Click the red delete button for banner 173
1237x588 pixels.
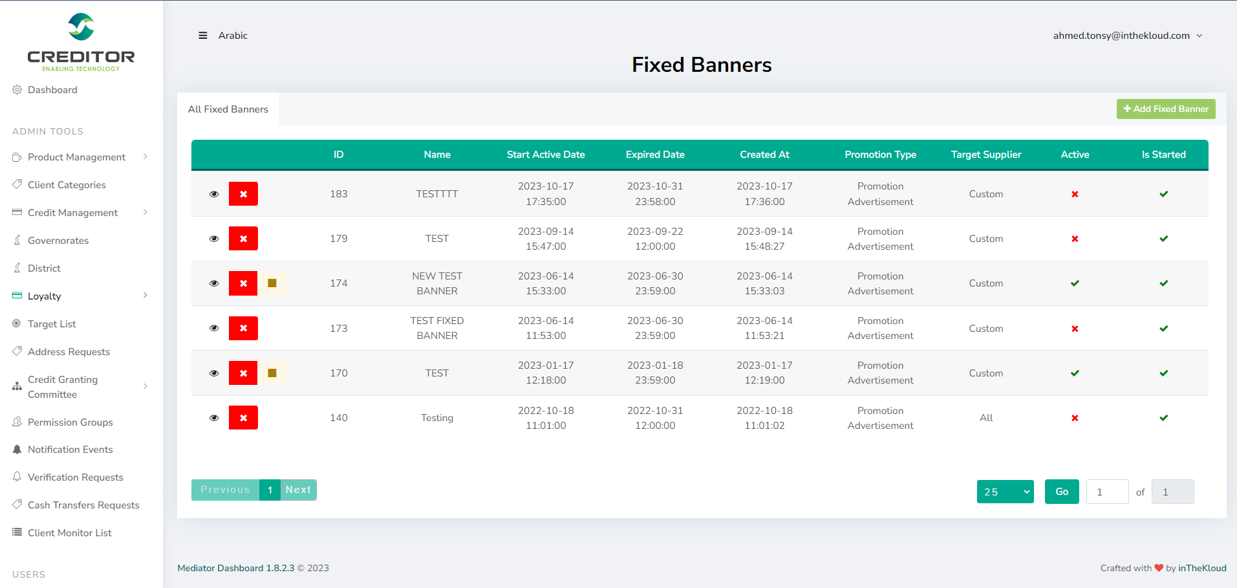pos(243,329)
